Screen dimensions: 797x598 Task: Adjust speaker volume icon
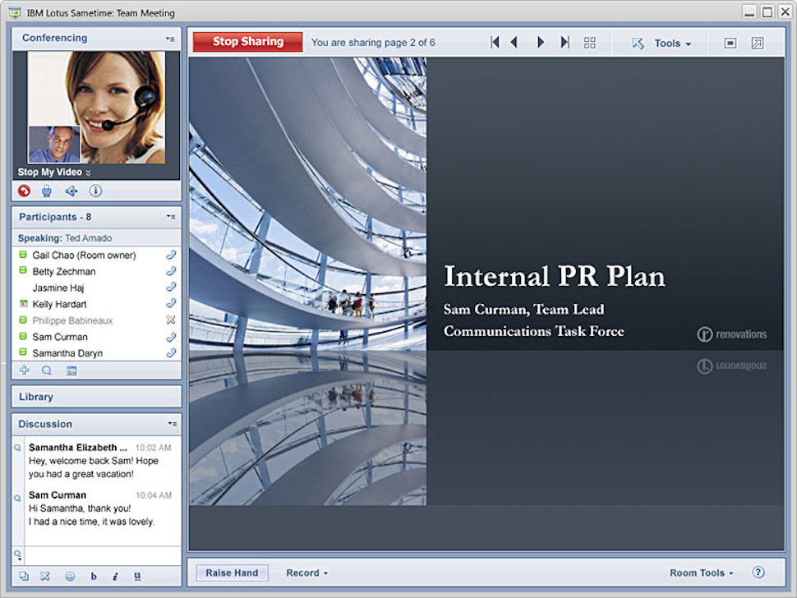(x=71, y=191)
